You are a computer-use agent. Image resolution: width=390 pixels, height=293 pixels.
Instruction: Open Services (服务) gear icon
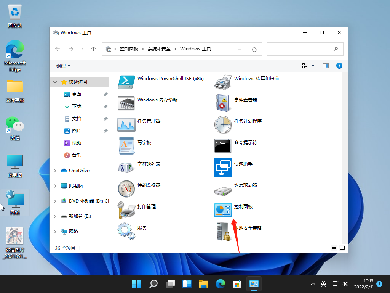[126, 232]
